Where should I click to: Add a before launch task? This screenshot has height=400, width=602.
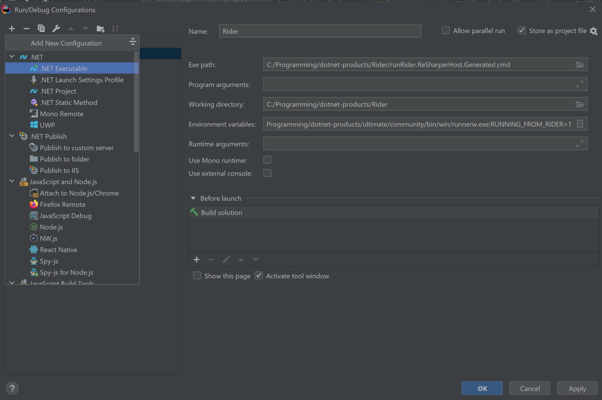197,259
